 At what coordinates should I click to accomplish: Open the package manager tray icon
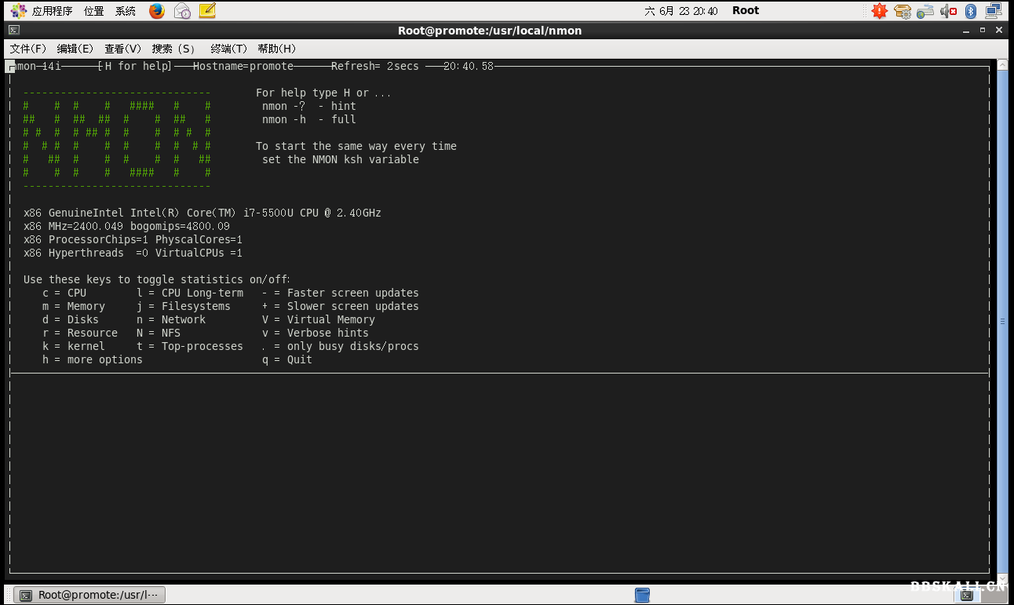[x=902, y=10]
